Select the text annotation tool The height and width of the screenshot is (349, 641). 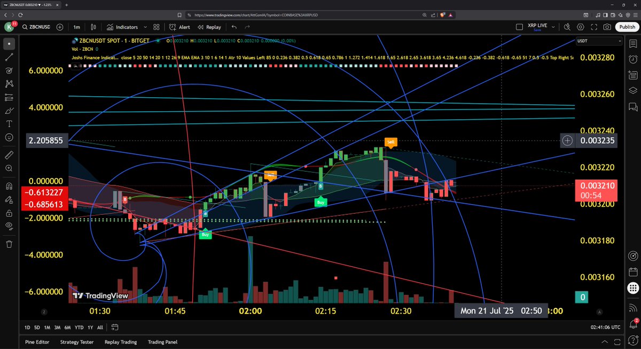coord(9,124)
